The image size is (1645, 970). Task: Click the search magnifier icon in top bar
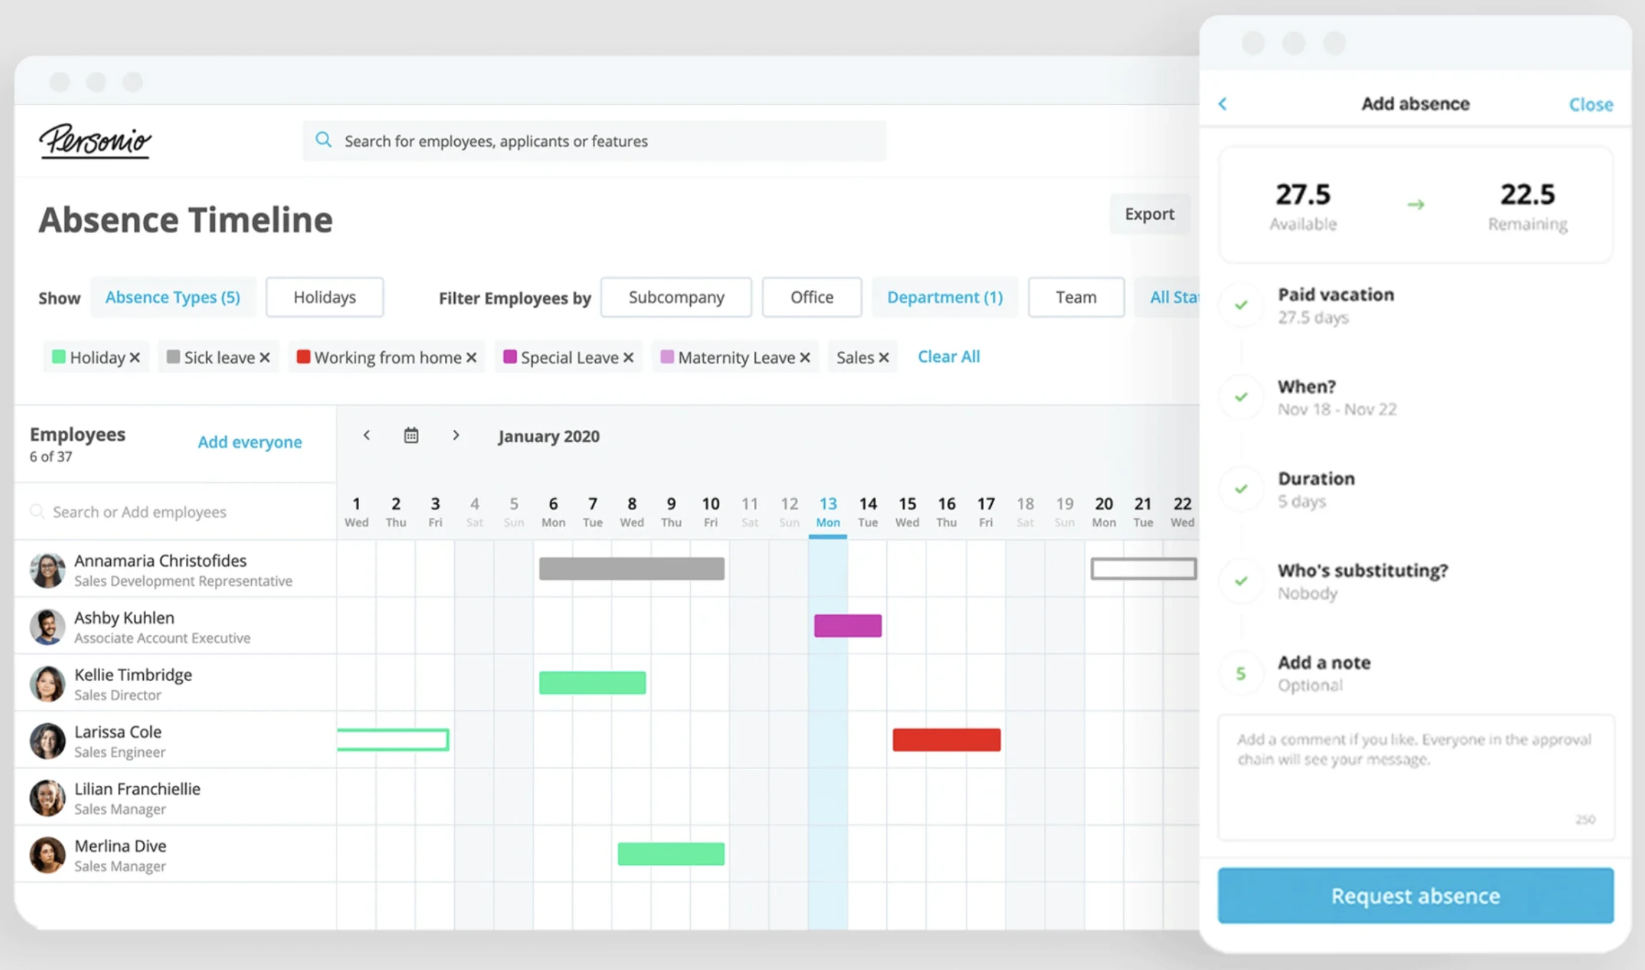pos(323,139)
